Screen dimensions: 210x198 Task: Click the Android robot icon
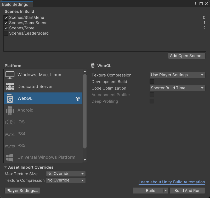tap(10, 110)
